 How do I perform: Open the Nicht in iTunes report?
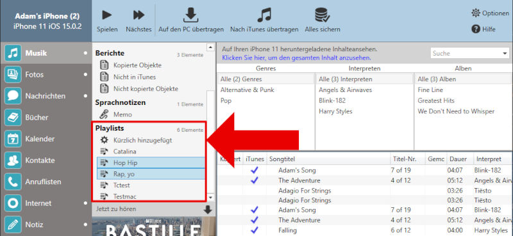[x=135, y=77]
